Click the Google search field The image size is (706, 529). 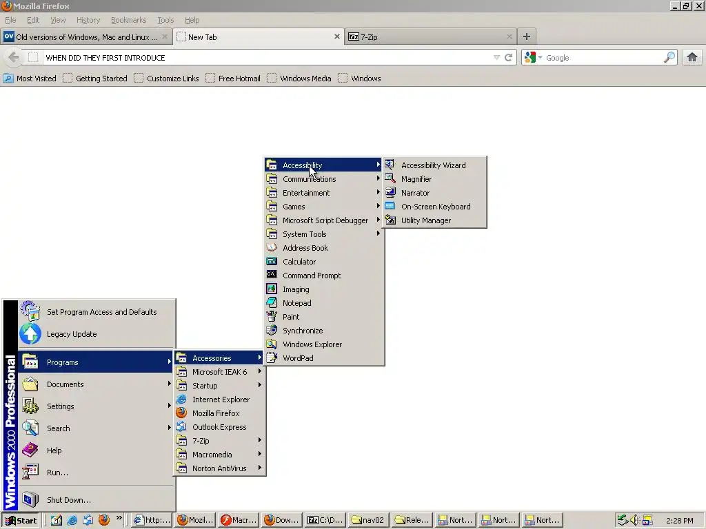tap(603, 58)
